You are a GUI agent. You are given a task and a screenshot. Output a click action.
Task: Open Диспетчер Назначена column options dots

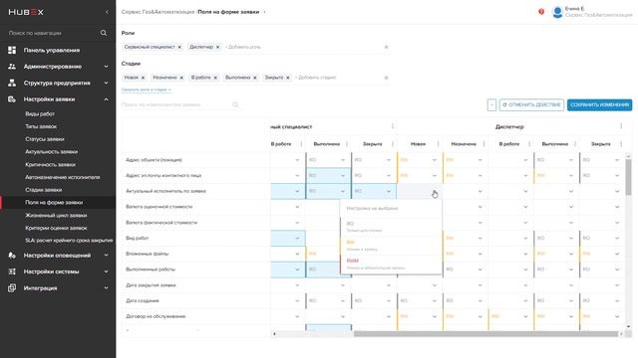coord(483,143)
